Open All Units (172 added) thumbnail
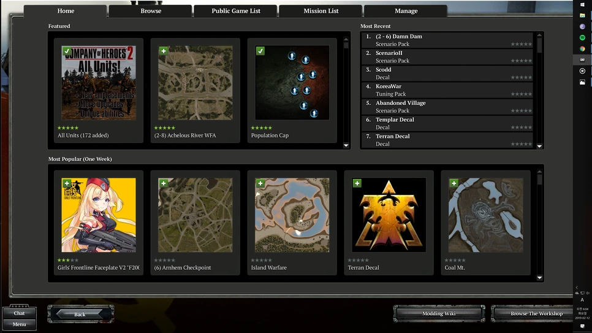This screenshot has width=592, height=333. point(99,83)
